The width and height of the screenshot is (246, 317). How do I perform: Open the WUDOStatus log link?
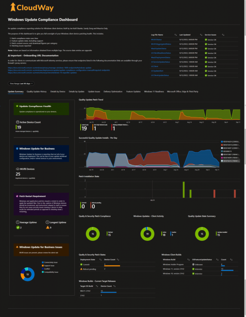click(156, 40)
